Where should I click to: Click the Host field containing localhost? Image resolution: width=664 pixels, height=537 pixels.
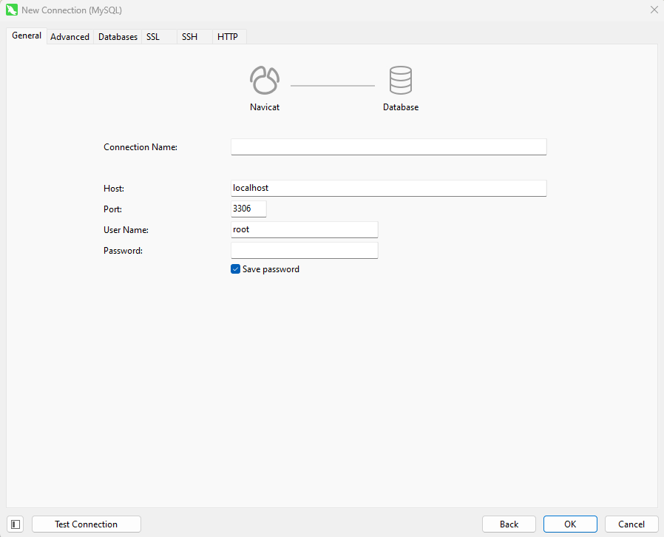[x=389, y=188]
